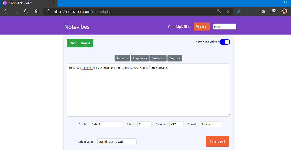Expand the Pauses menu
291x150 pixels.
click(122, 58)
